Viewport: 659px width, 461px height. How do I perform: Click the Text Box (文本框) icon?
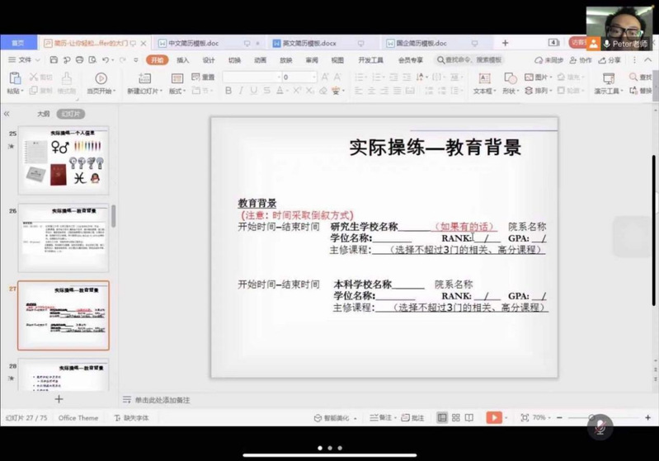click(482, 82)
